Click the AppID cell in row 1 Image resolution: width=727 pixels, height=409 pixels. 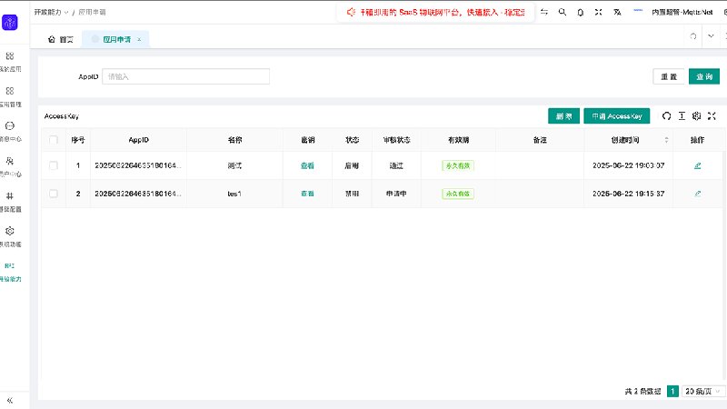[x=138, y=165]
